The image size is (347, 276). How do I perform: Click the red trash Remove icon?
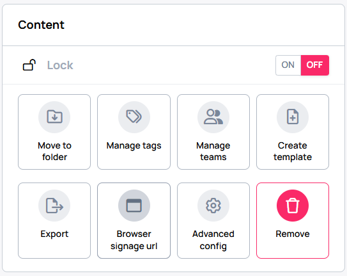click(293, 206)
